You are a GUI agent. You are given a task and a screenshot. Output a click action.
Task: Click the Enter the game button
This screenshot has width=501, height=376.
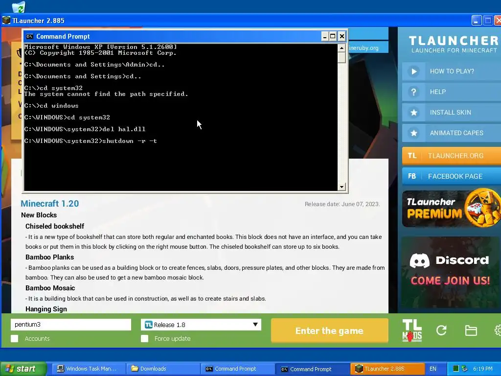(x=329, y=330)
